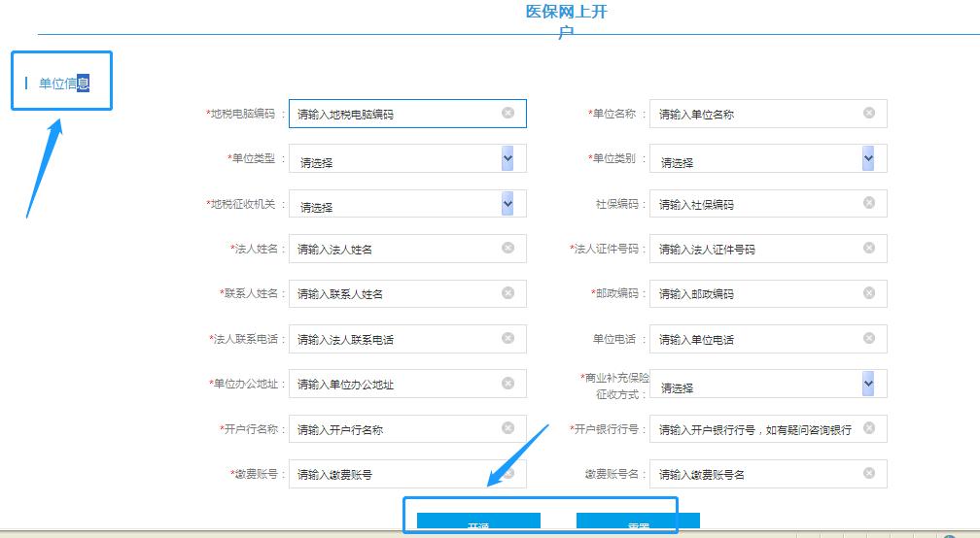Focus the 缴费账号 input field
The height and width of the screenshot is (538, 980).
tap(407, 474)
